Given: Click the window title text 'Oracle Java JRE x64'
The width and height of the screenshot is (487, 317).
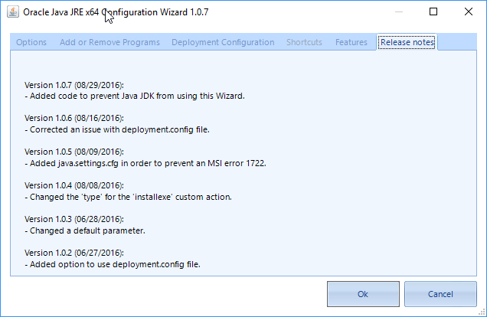Looking at the screenshot, I should [x=61, y=12].
